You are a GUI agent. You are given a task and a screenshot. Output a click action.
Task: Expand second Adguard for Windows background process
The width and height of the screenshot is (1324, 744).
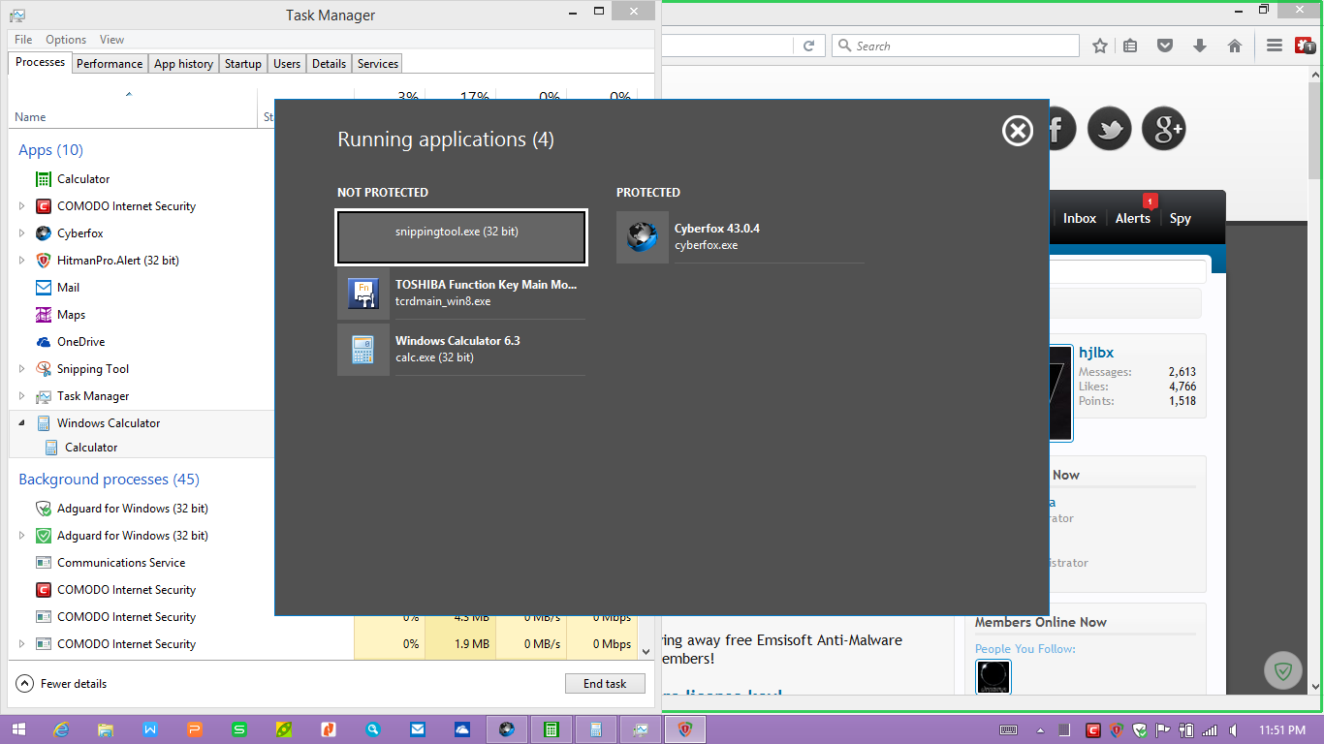point(22,536)
